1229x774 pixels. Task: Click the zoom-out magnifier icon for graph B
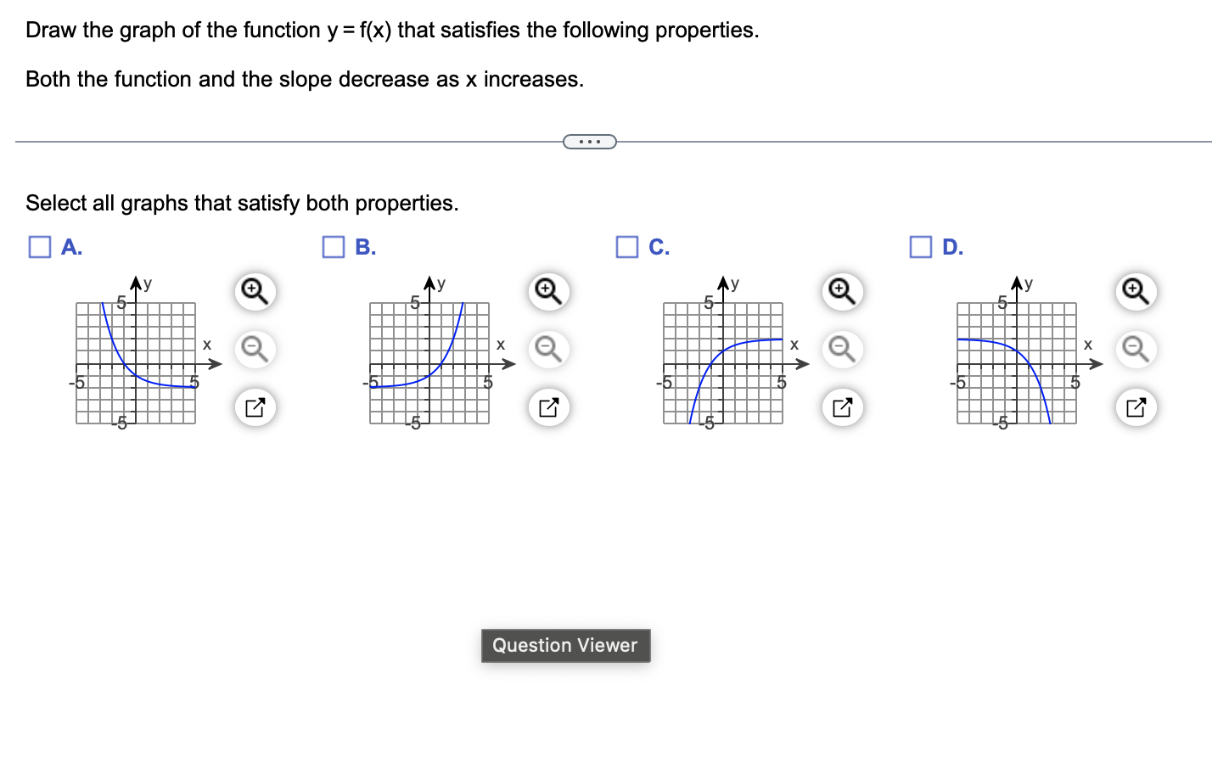click(x=547, y=349)
